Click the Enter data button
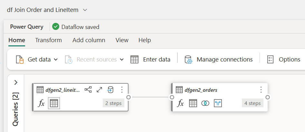The width and height of the screenshot is (305, 132). [150, 60]
